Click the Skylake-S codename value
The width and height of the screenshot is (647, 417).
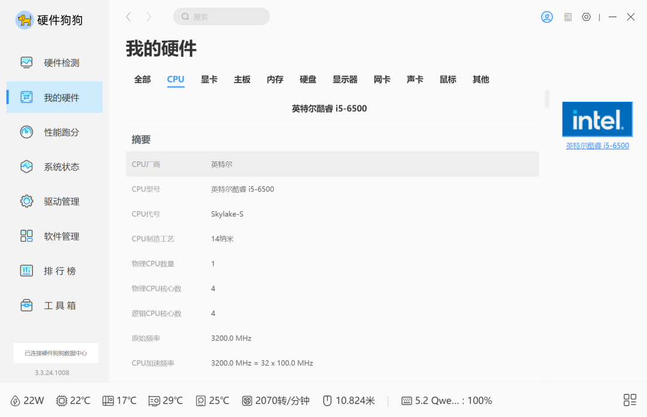point(228,214)
